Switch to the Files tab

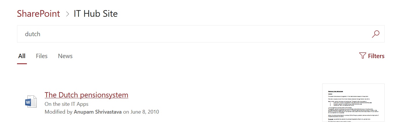pyautogui.click(x=42, y=56)
